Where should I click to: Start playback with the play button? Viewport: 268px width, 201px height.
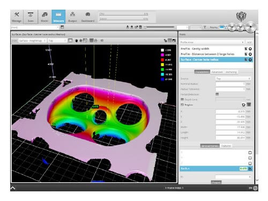pyautogui.click(x=251, y=27)
